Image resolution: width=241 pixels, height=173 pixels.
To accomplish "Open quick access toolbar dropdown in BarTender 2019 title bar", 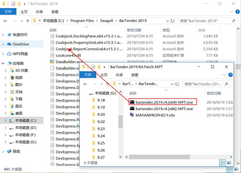I will [x=25, y=4].
